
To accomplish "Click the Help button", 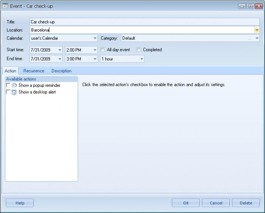I will [20, 203].
